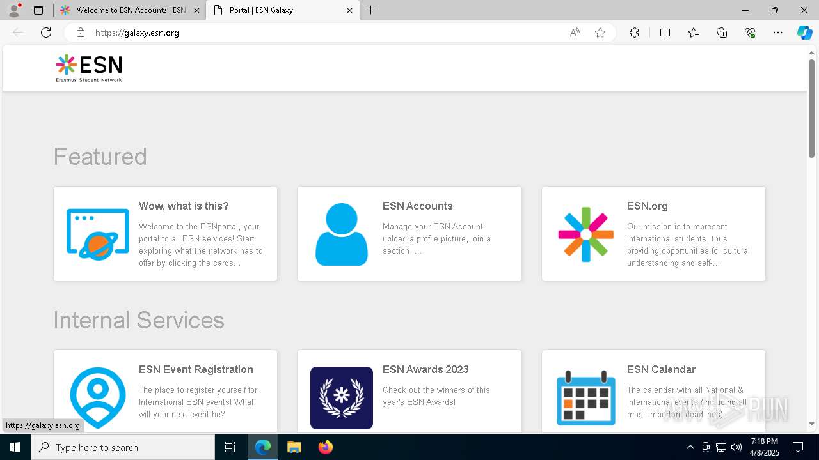
Task: Click the 'Internal Services' section heading
Action: point(139,320)
